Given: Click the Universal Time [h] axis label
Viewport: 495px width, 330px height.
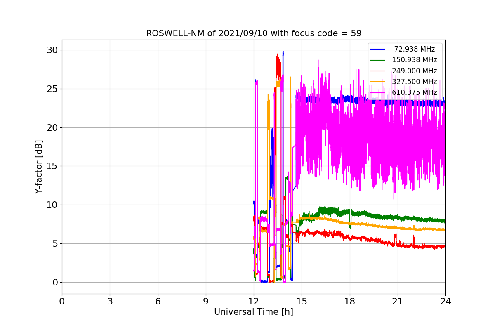Looking at the screenshot, I should 254,312.
